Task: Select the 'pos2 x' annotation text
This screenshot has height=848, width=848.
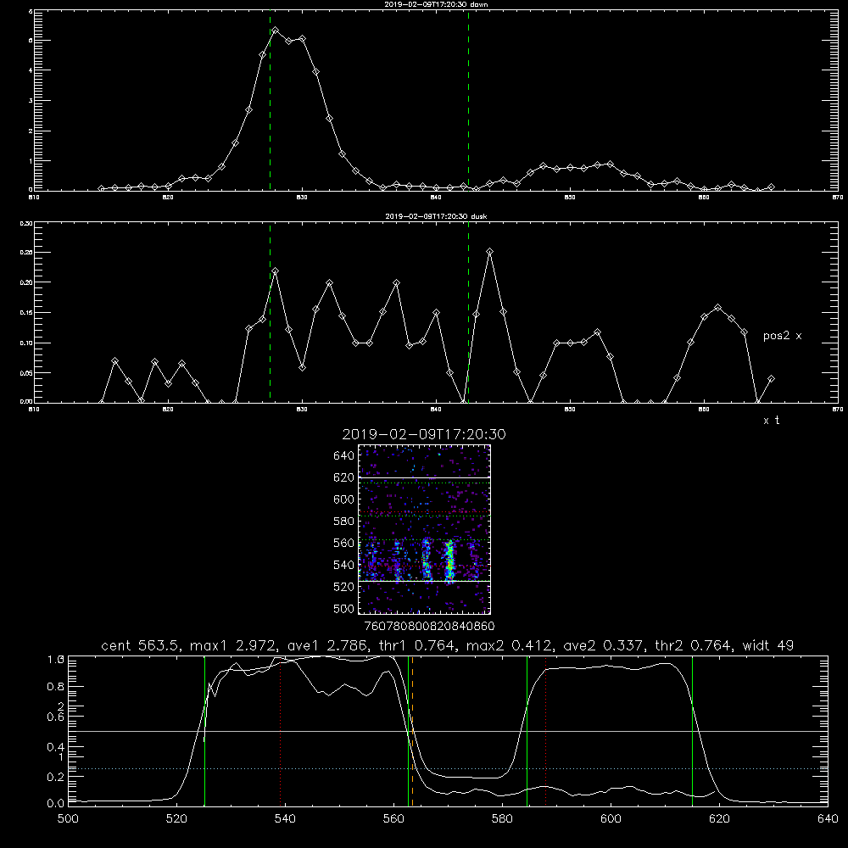Action: (782, 336)
